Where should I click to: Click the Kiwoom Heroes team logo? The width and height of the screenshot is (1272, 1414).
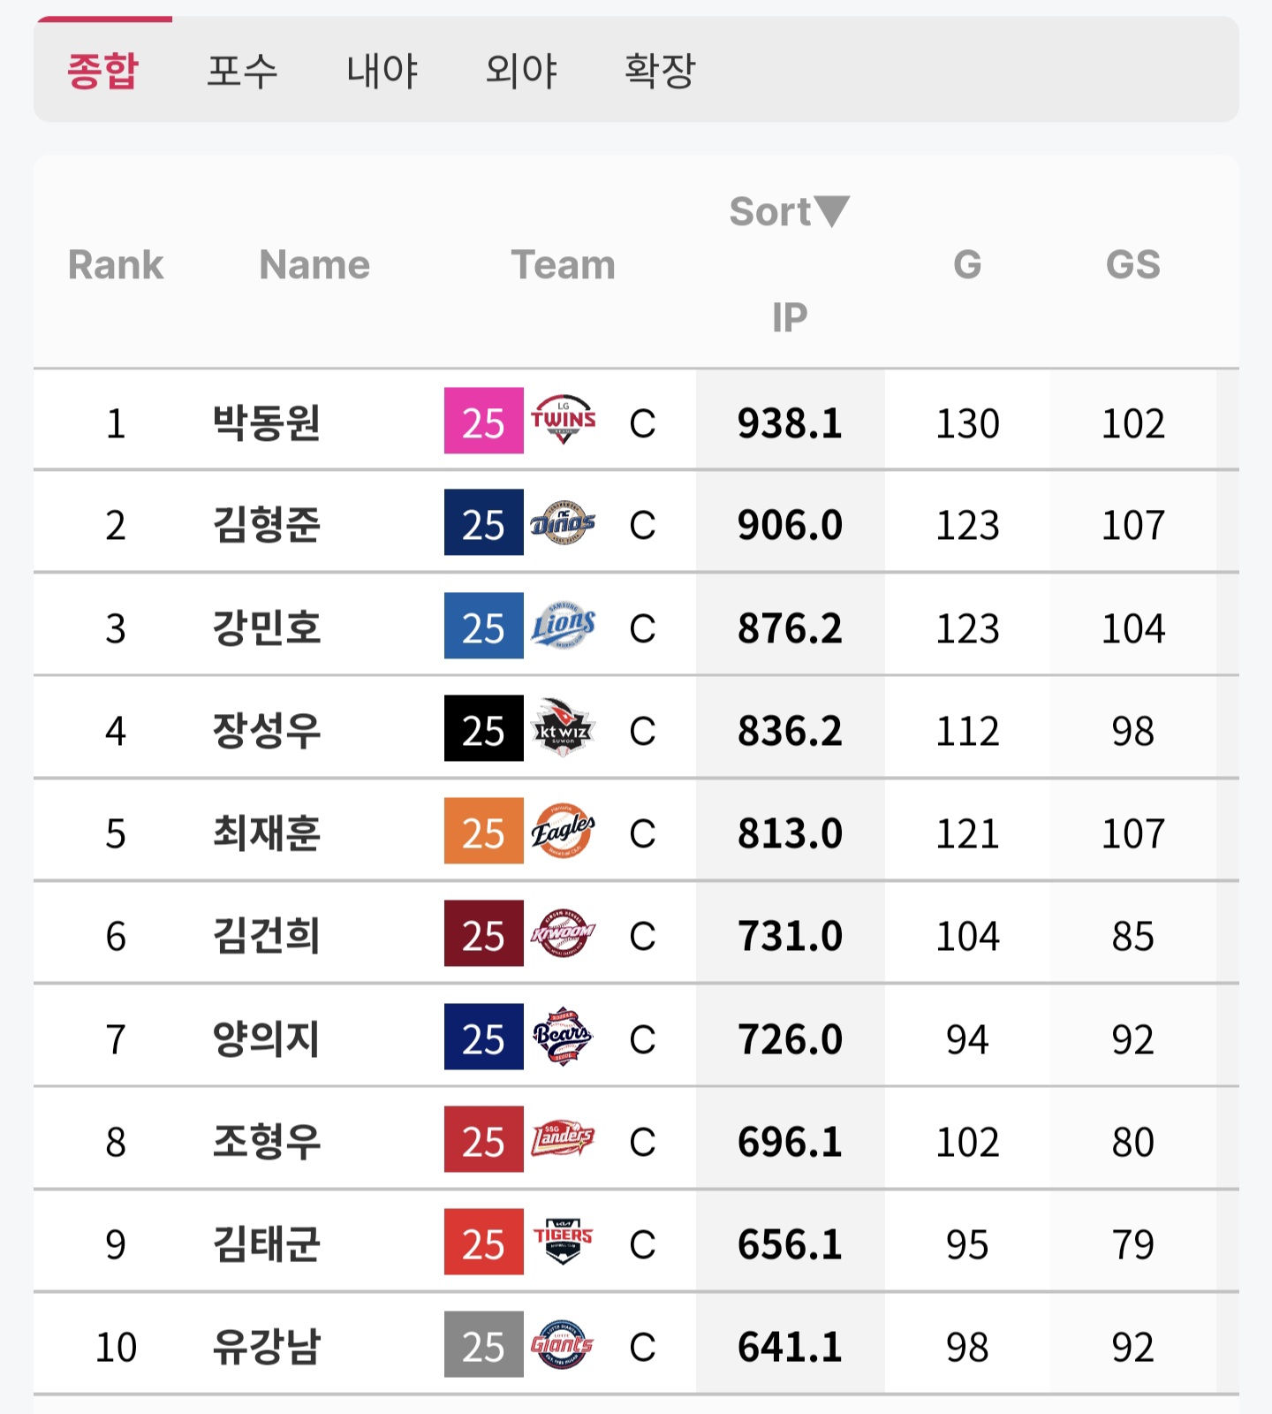click(x=563, y=934)
